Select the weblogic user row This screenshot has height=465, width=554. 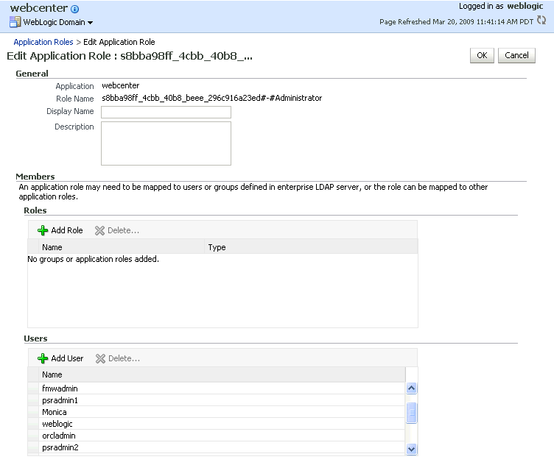[x=217, y=424]
